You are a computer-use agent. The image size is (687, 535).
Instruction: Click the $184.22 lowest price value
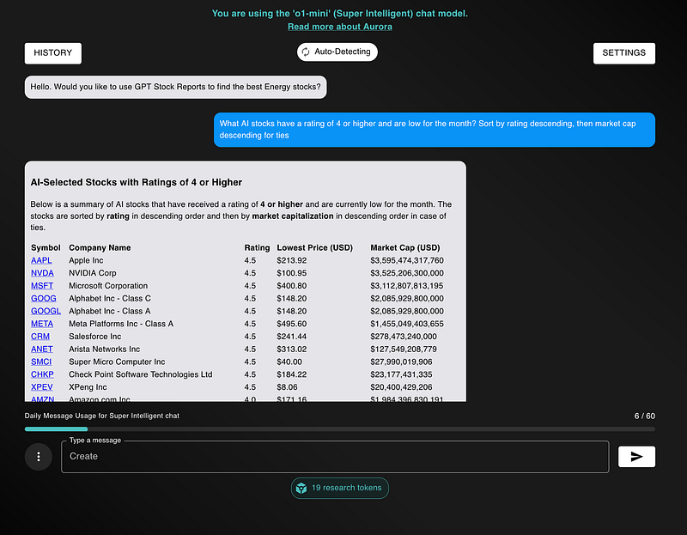291,374
